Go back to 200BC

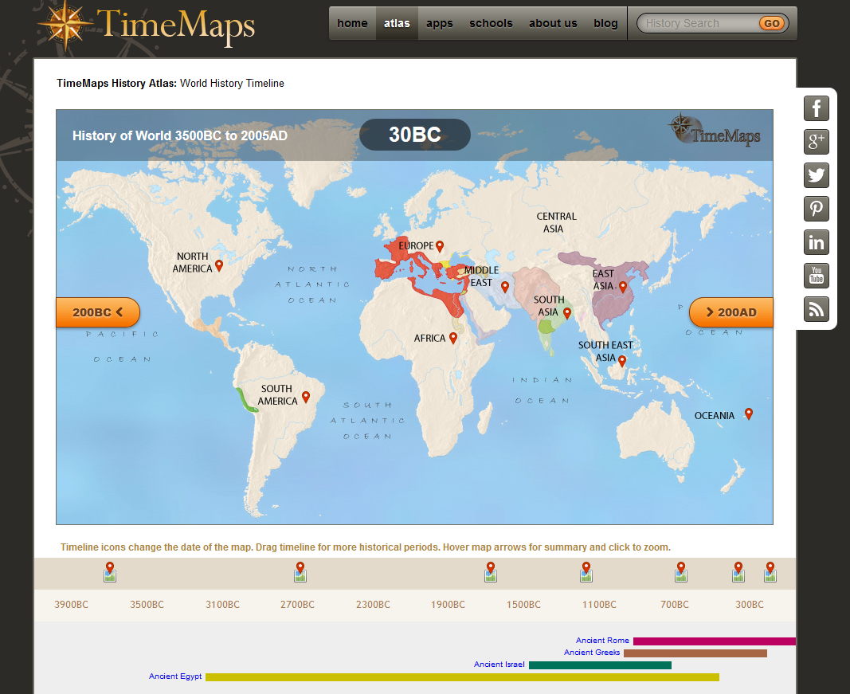point(97,312)
